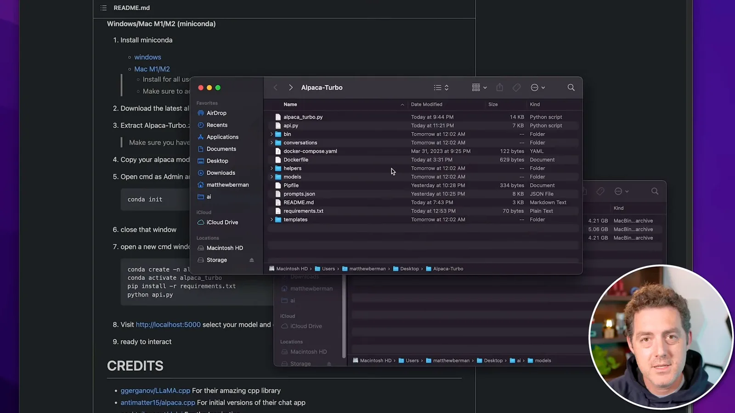This screenshot has height=413, width=735.
Task: Open the ggerganov/LLaMA.cpp credits link
Action: point(155,391)
